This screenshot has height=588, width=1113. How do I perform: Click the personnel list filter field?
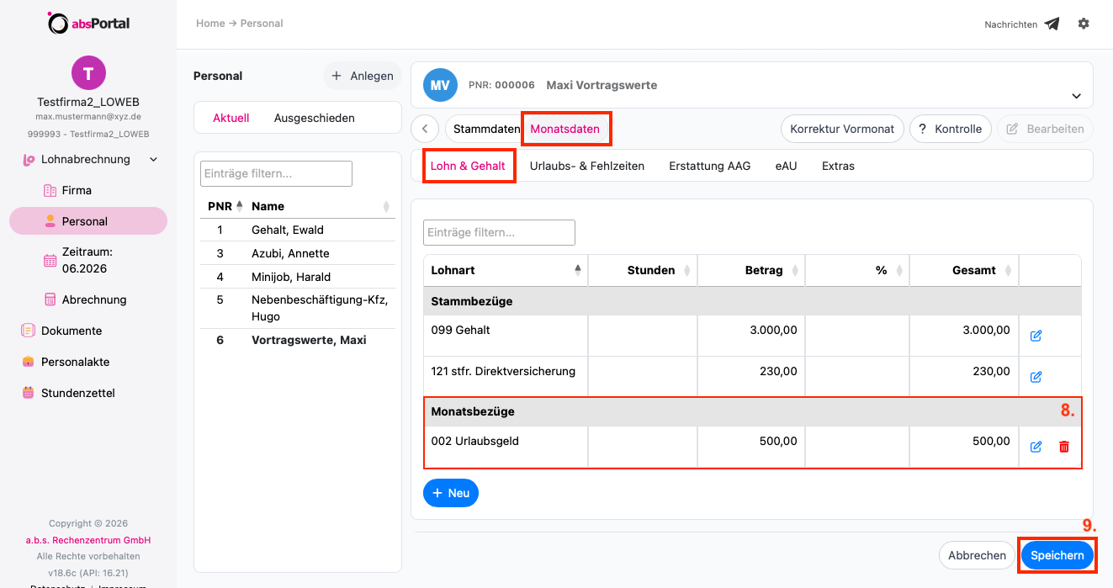(276, 173)
